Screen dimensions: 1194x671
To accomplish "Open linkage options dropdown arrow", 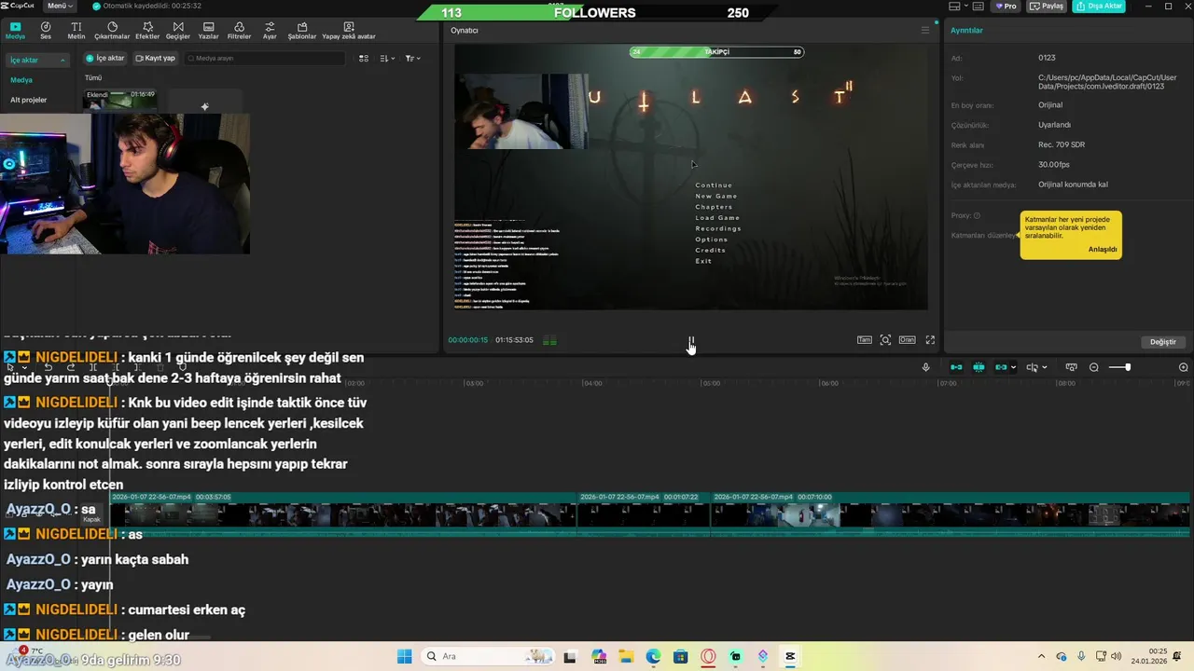I will click(x=1013, y=367).
